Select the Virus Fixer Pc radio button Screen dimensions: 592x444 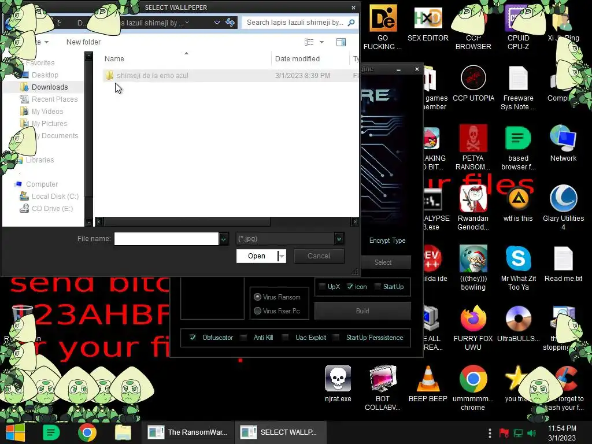coord(257,310)
